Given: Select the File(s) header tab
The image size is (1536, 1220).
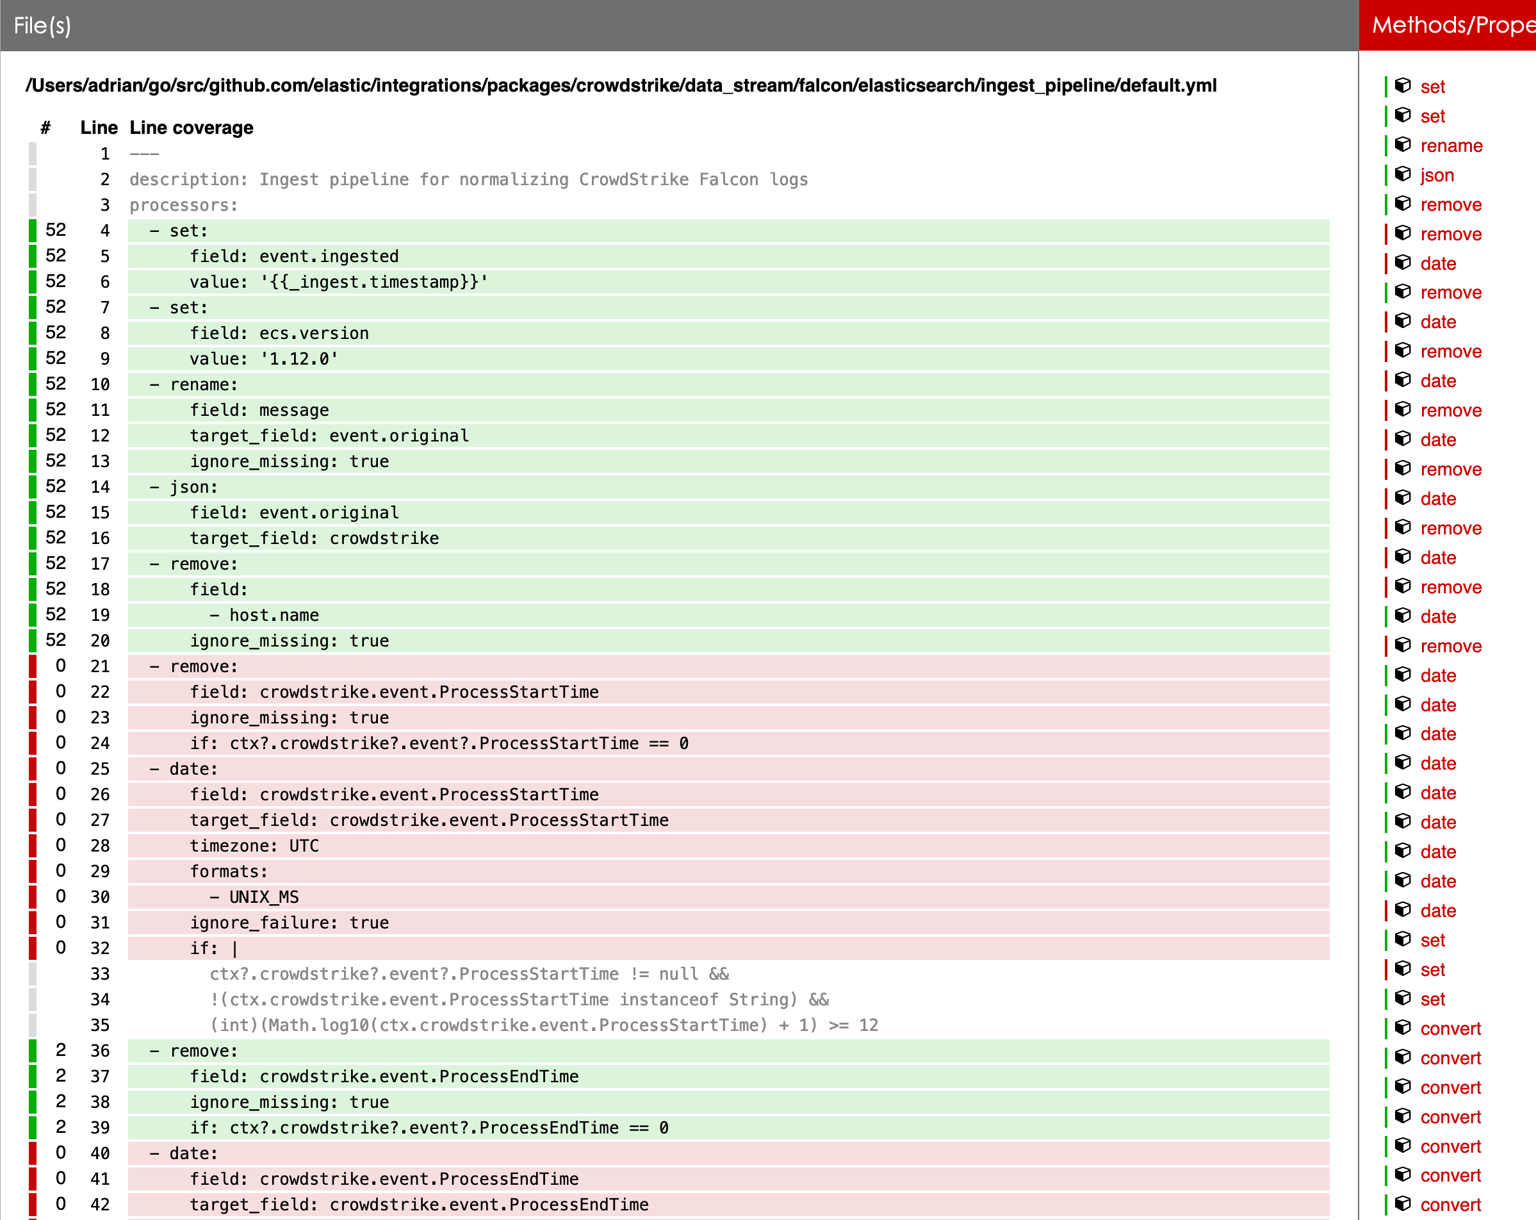Looking at the screenshot, I should coord(43,26).
